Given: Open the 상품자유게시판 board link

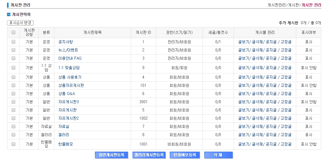Looking at the screenshot, I should click(71, 86).
